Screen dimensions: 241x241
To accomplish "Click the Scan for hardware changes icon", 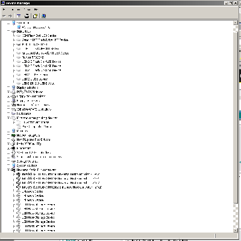I will [43, 16].
